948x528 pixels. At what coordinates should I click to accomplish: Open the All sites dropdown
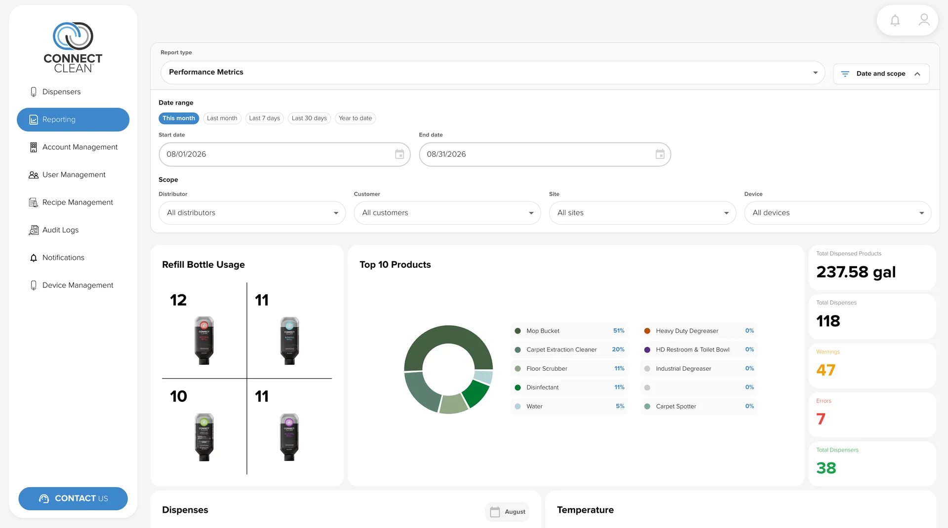(x=642, y=213)
